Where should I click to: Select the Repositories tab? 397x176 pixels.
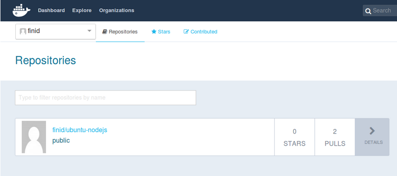pyautogui.click(x=120, y=32)
